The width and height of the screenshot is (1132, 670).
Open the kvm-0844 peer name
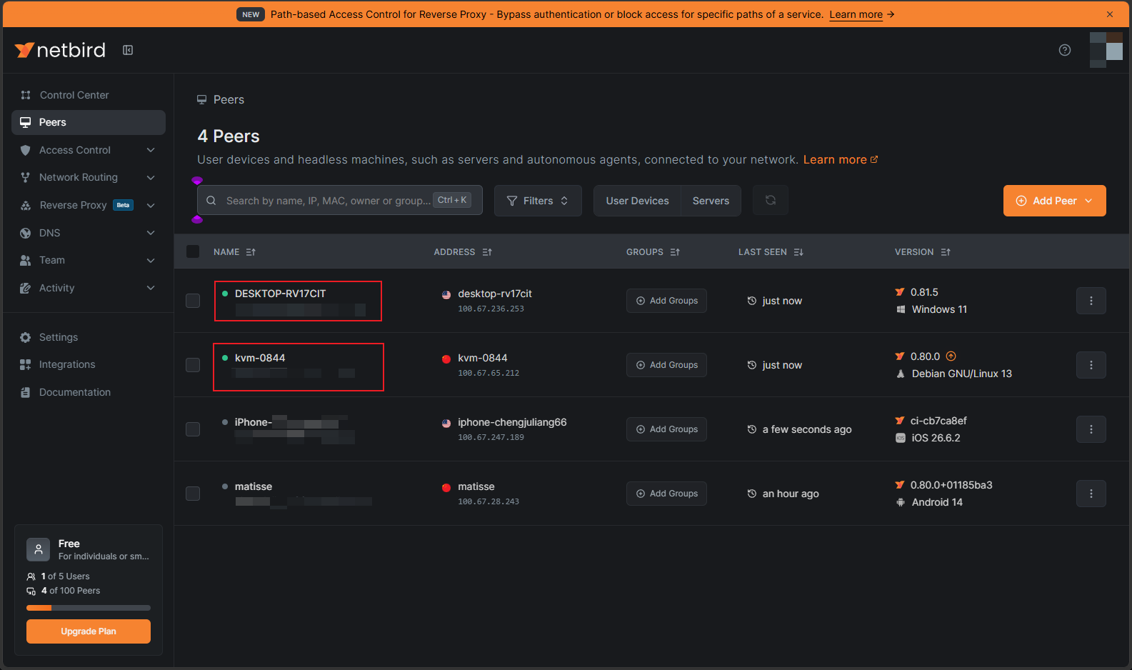pos(260,358)
